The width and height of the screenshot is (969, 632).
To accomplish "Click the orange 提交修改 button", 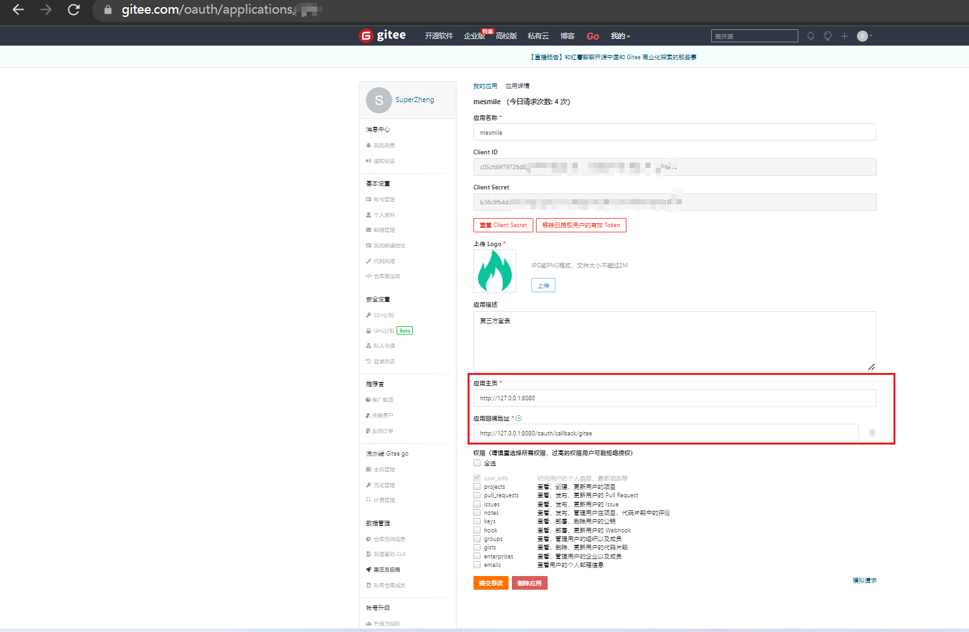I will 490,583.
